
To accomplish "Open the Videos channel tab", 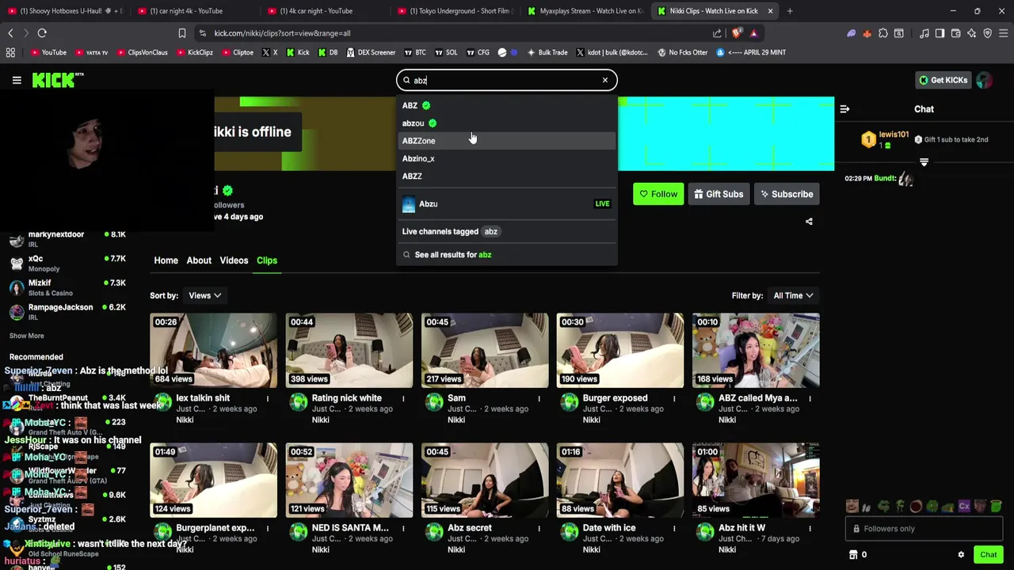I will [234, 260].
